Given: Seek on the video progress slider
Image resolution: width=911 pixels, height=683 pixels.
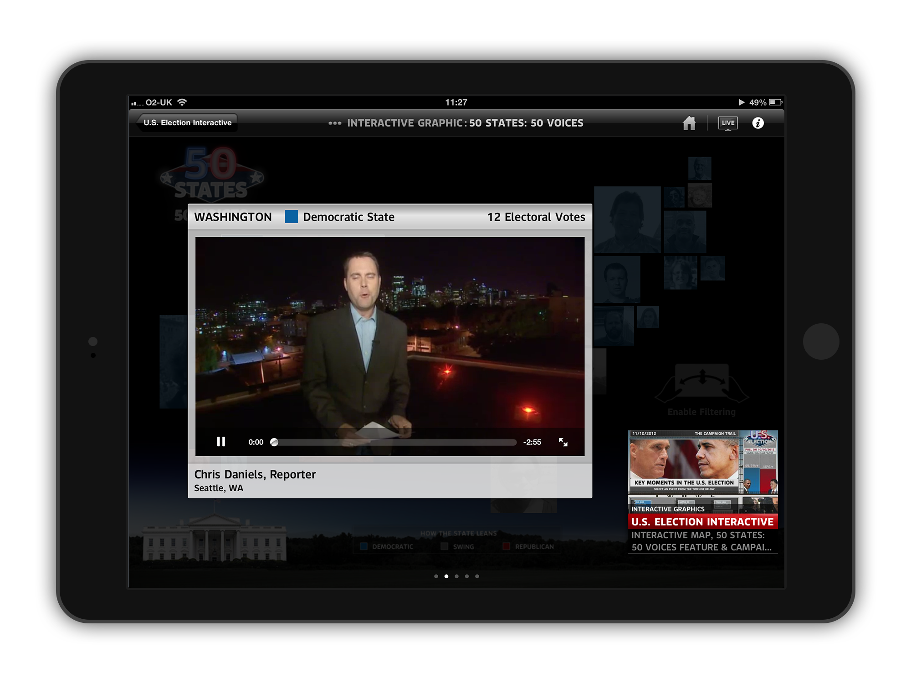Looking at the screenshot, I should tap(394, 442).
